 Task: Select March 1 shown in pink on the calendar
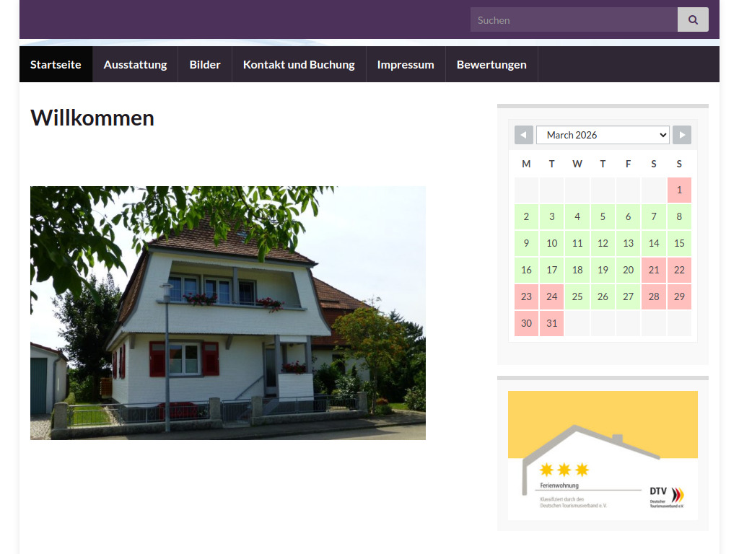click(679, 190)
